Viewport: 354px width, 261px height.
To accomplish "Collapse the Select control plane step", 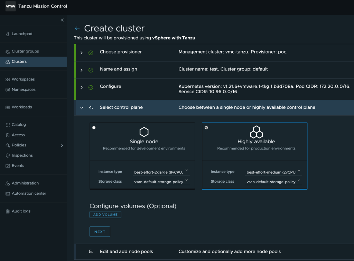I will 82,108.
